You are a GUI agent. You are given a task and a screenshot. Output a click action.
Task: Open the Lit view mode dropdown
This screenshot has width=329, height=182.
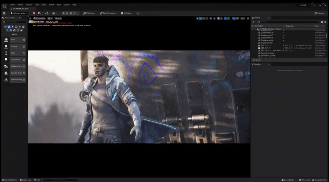(50, 18)
